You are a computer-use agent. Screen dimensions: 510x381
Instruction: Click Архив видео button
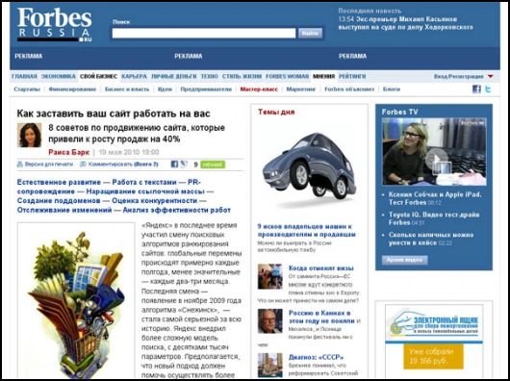[x=404, y=260]
